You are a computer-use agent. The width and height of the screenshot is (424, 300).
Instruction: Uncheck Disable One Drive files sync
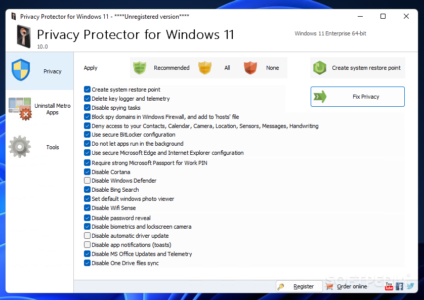pos(88,263)
